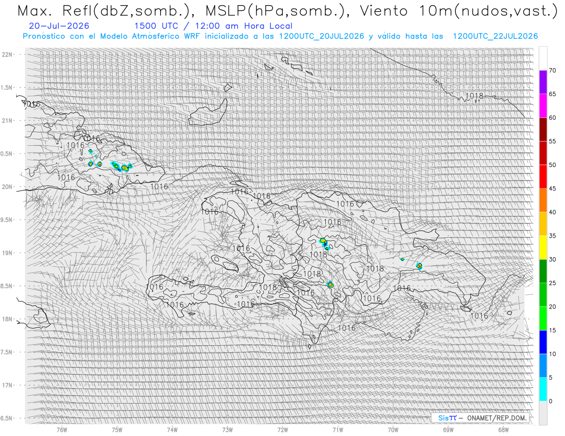Click the '21N' latitude label
Screen dimensions: 565x436
pyautogui.click(x=7, y=120)
